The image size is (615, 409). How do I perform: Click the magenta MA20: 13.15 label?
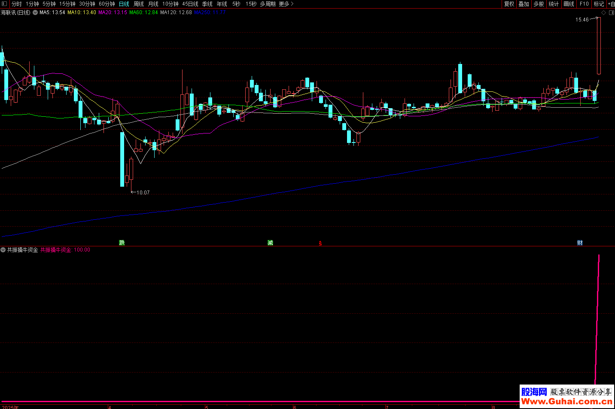pyautogui.click(x=113, y=13)
